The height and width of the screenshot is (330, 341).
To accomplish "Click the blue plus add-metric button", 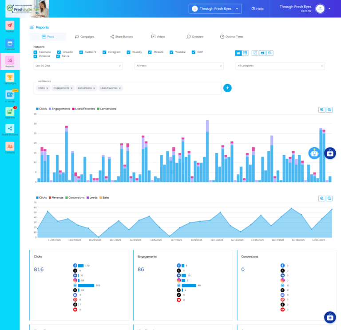I will 227,88.
